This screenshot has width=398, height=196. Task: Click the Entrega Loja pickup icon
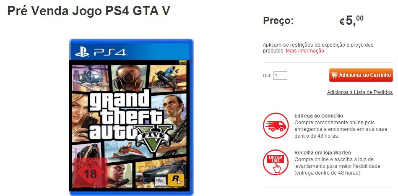pyautogui.click(x=276, y=162)
